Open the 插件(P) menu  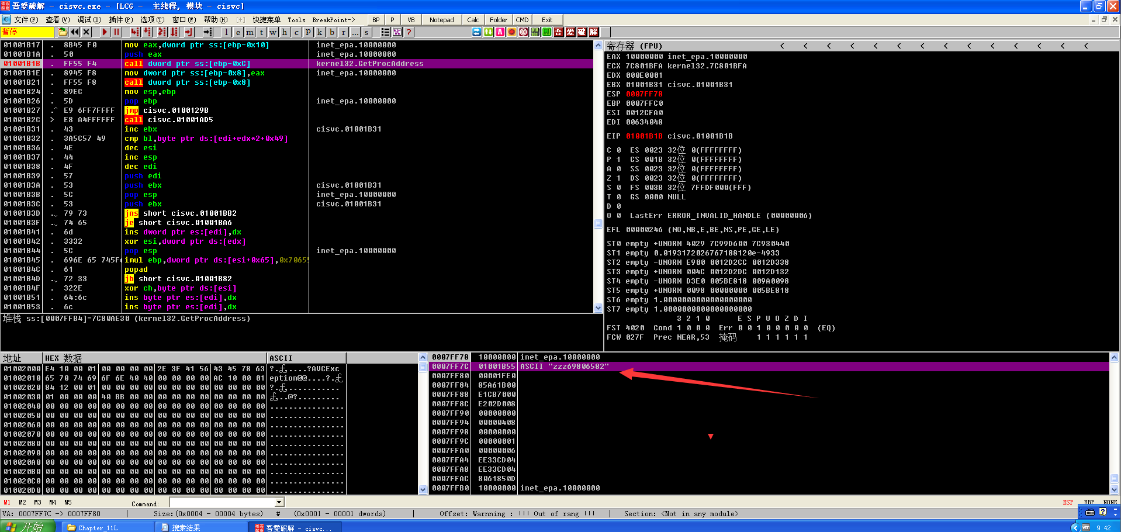(x=120, y=20)
